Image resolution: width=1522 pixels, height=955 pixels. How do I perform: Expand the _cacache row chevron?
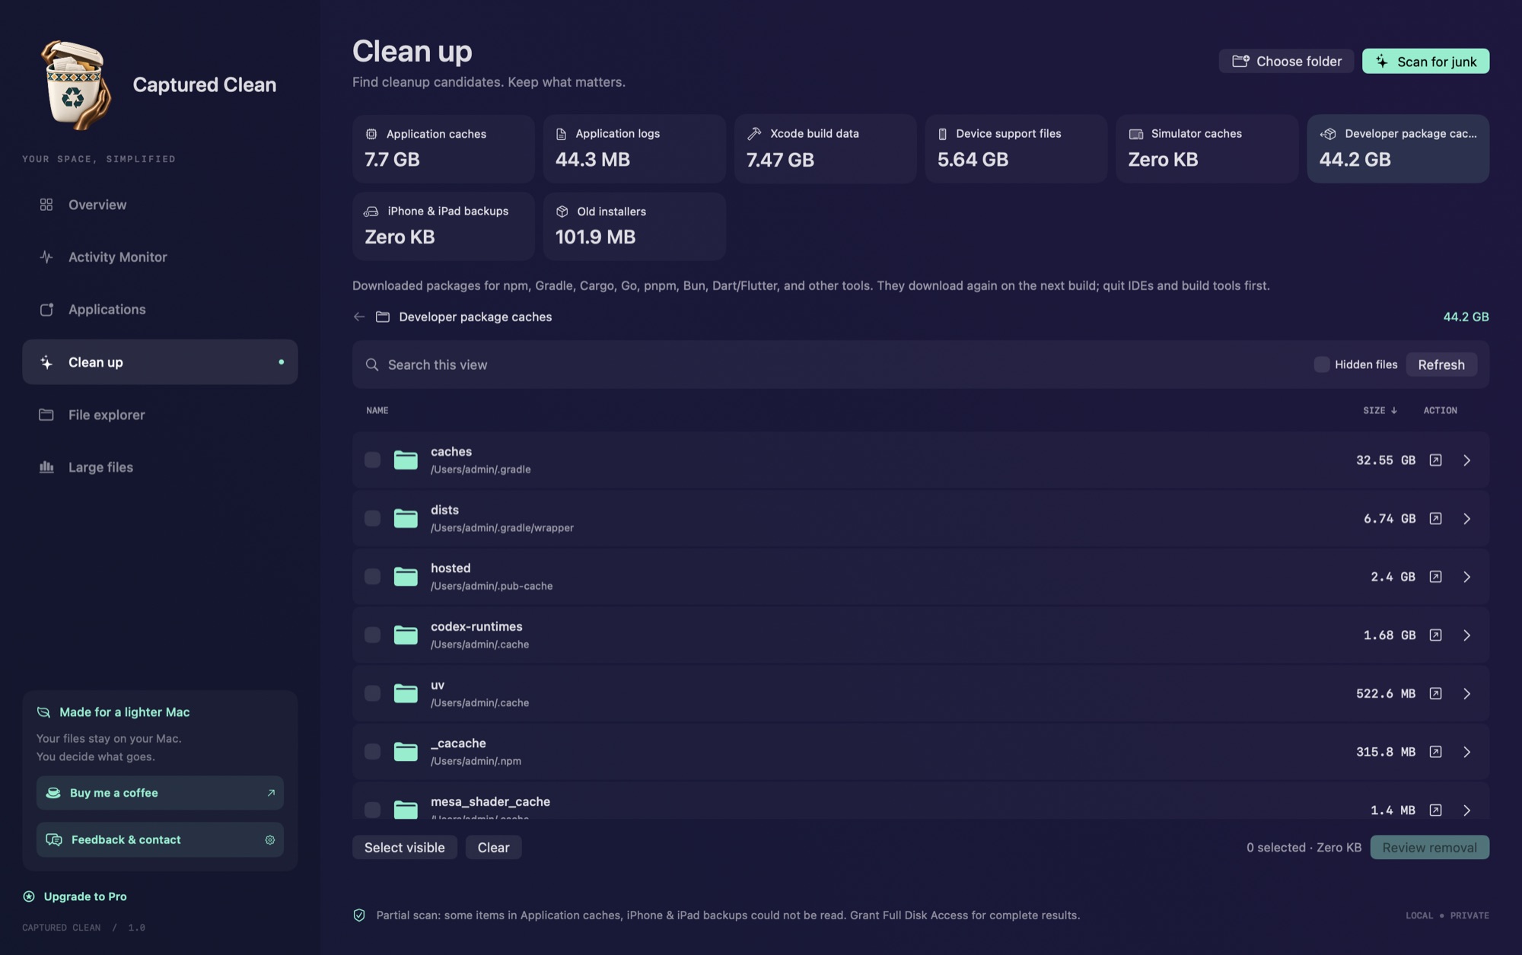(1466, 752)
